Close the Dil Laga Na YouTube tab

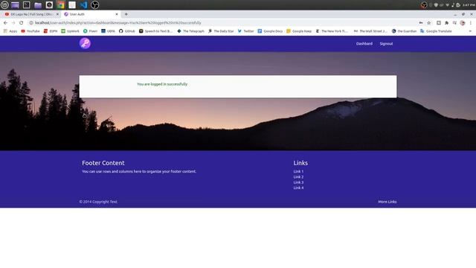[57, 14]
